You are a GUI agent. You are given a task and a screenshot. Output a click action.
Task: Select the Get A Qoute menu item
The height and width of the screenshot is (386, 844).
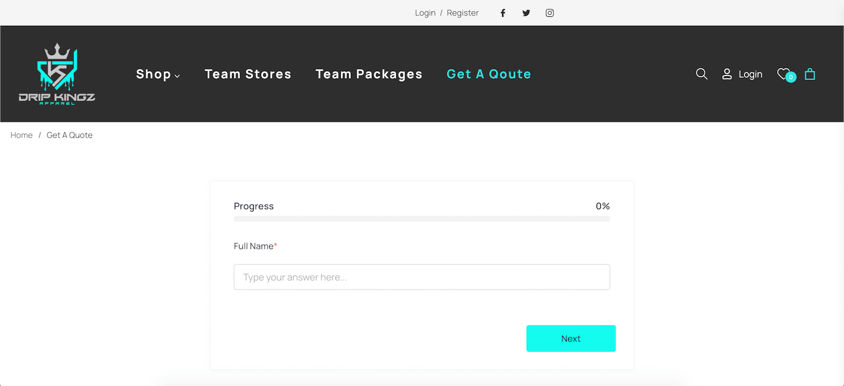pos(488,74)
